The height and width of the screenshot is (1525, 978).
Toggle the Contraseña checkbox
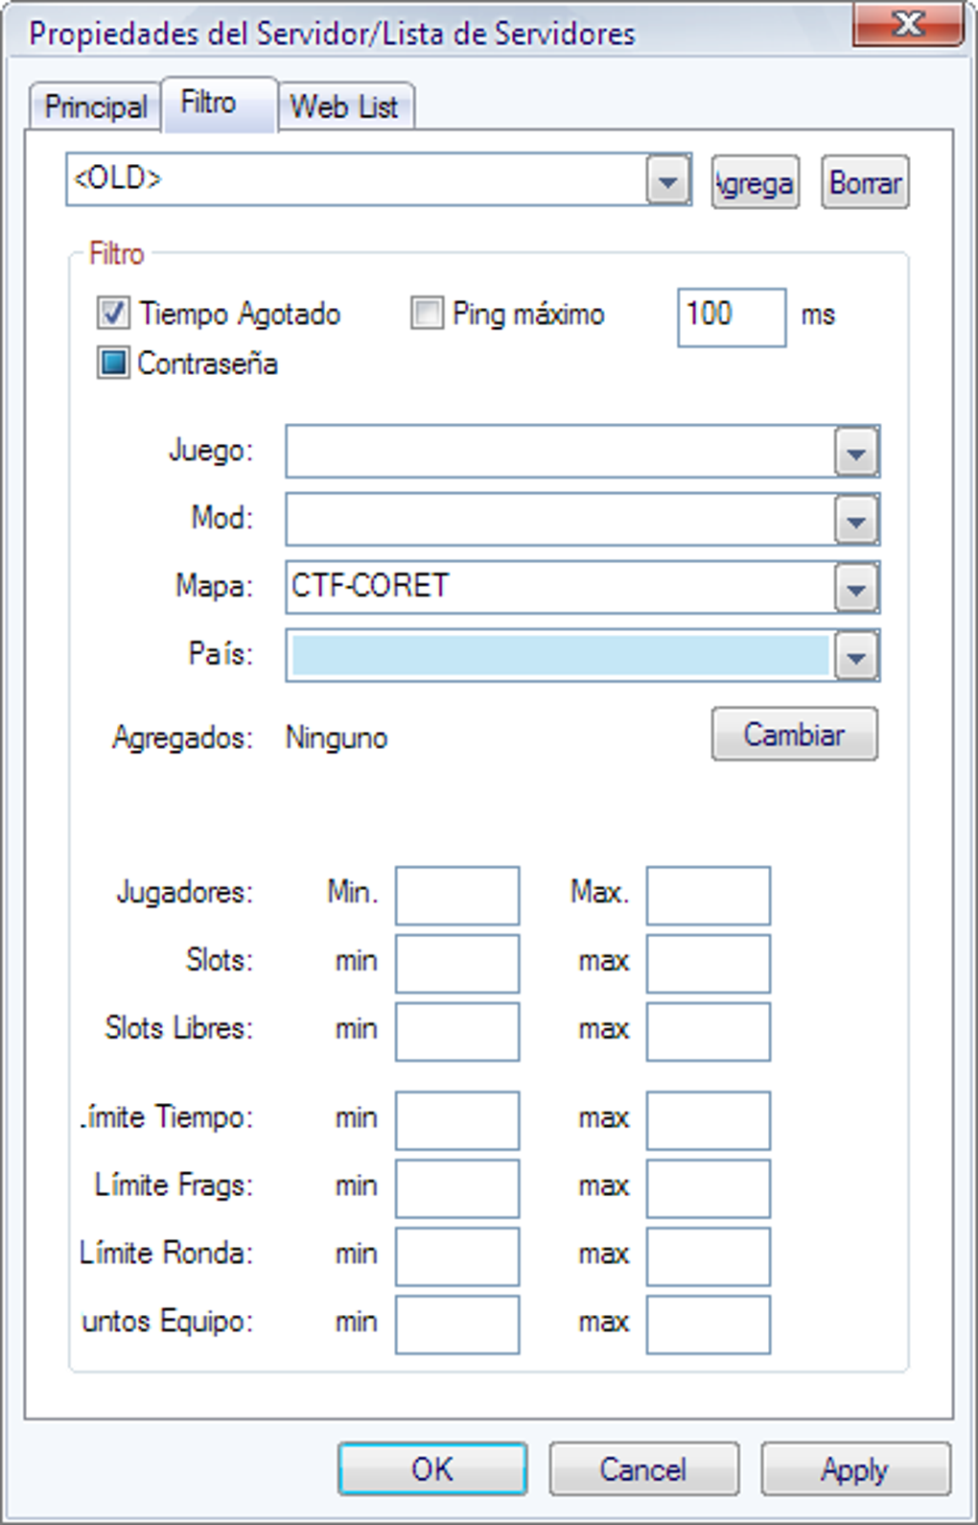(x=113, y=364)
